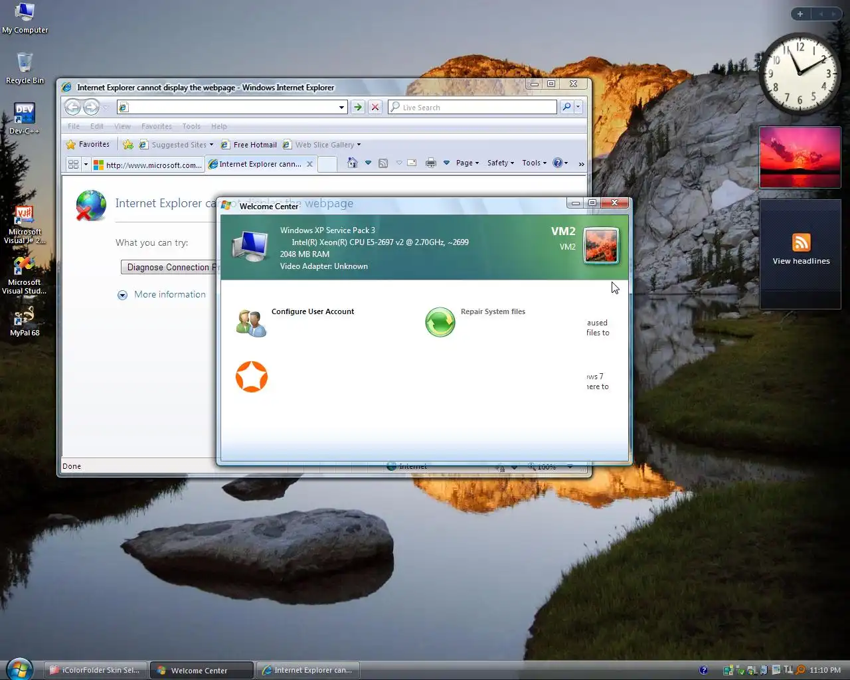Click the orange magnifier tray icon
850x680 pixels.
[800, 670]
